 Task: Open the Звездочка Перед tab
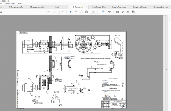coord(140,7)
